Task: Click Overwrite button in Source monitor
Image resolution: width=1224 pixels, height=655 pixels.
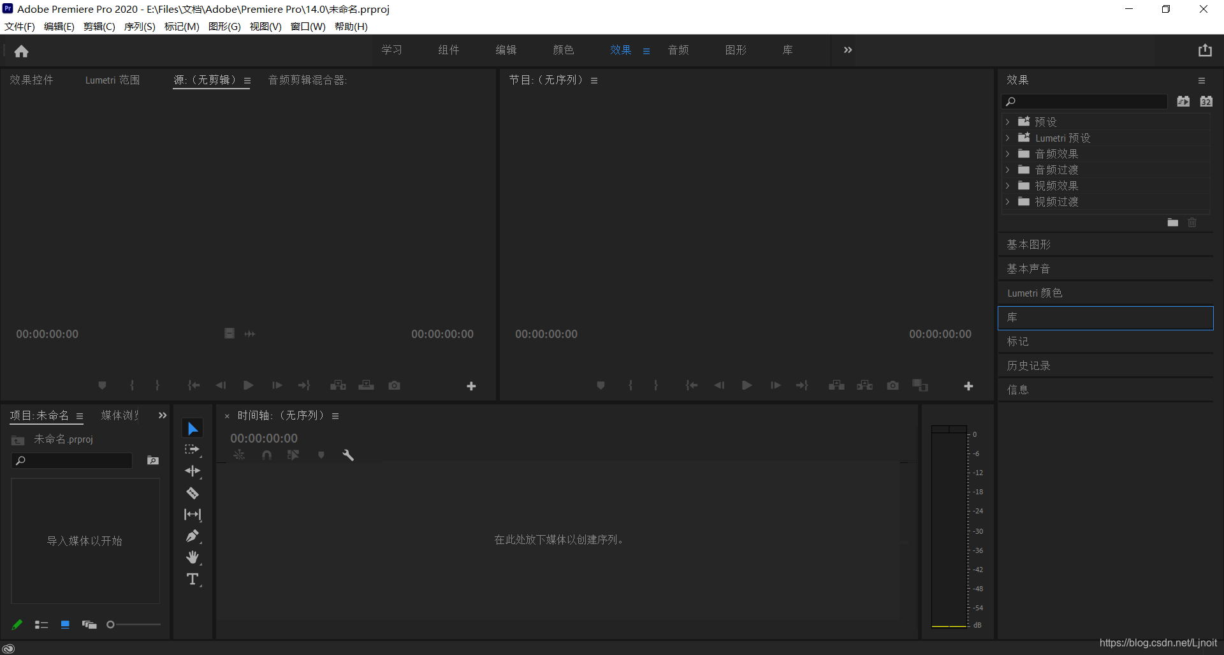Action: (x=367, y=386)
